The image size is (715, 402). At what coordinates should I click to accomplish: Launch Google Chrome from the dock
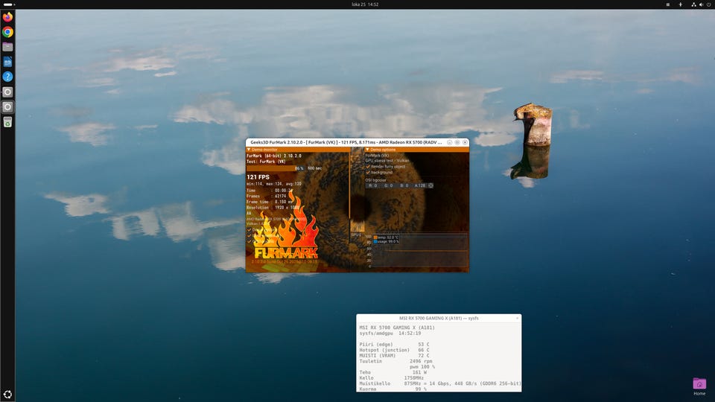(7, 32)
